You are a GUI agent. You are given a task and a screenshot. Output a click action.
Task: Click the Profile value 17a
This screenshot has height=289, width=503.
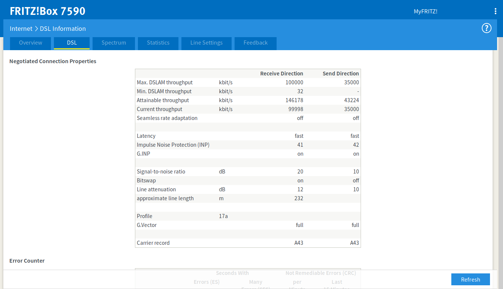(223, 216)
